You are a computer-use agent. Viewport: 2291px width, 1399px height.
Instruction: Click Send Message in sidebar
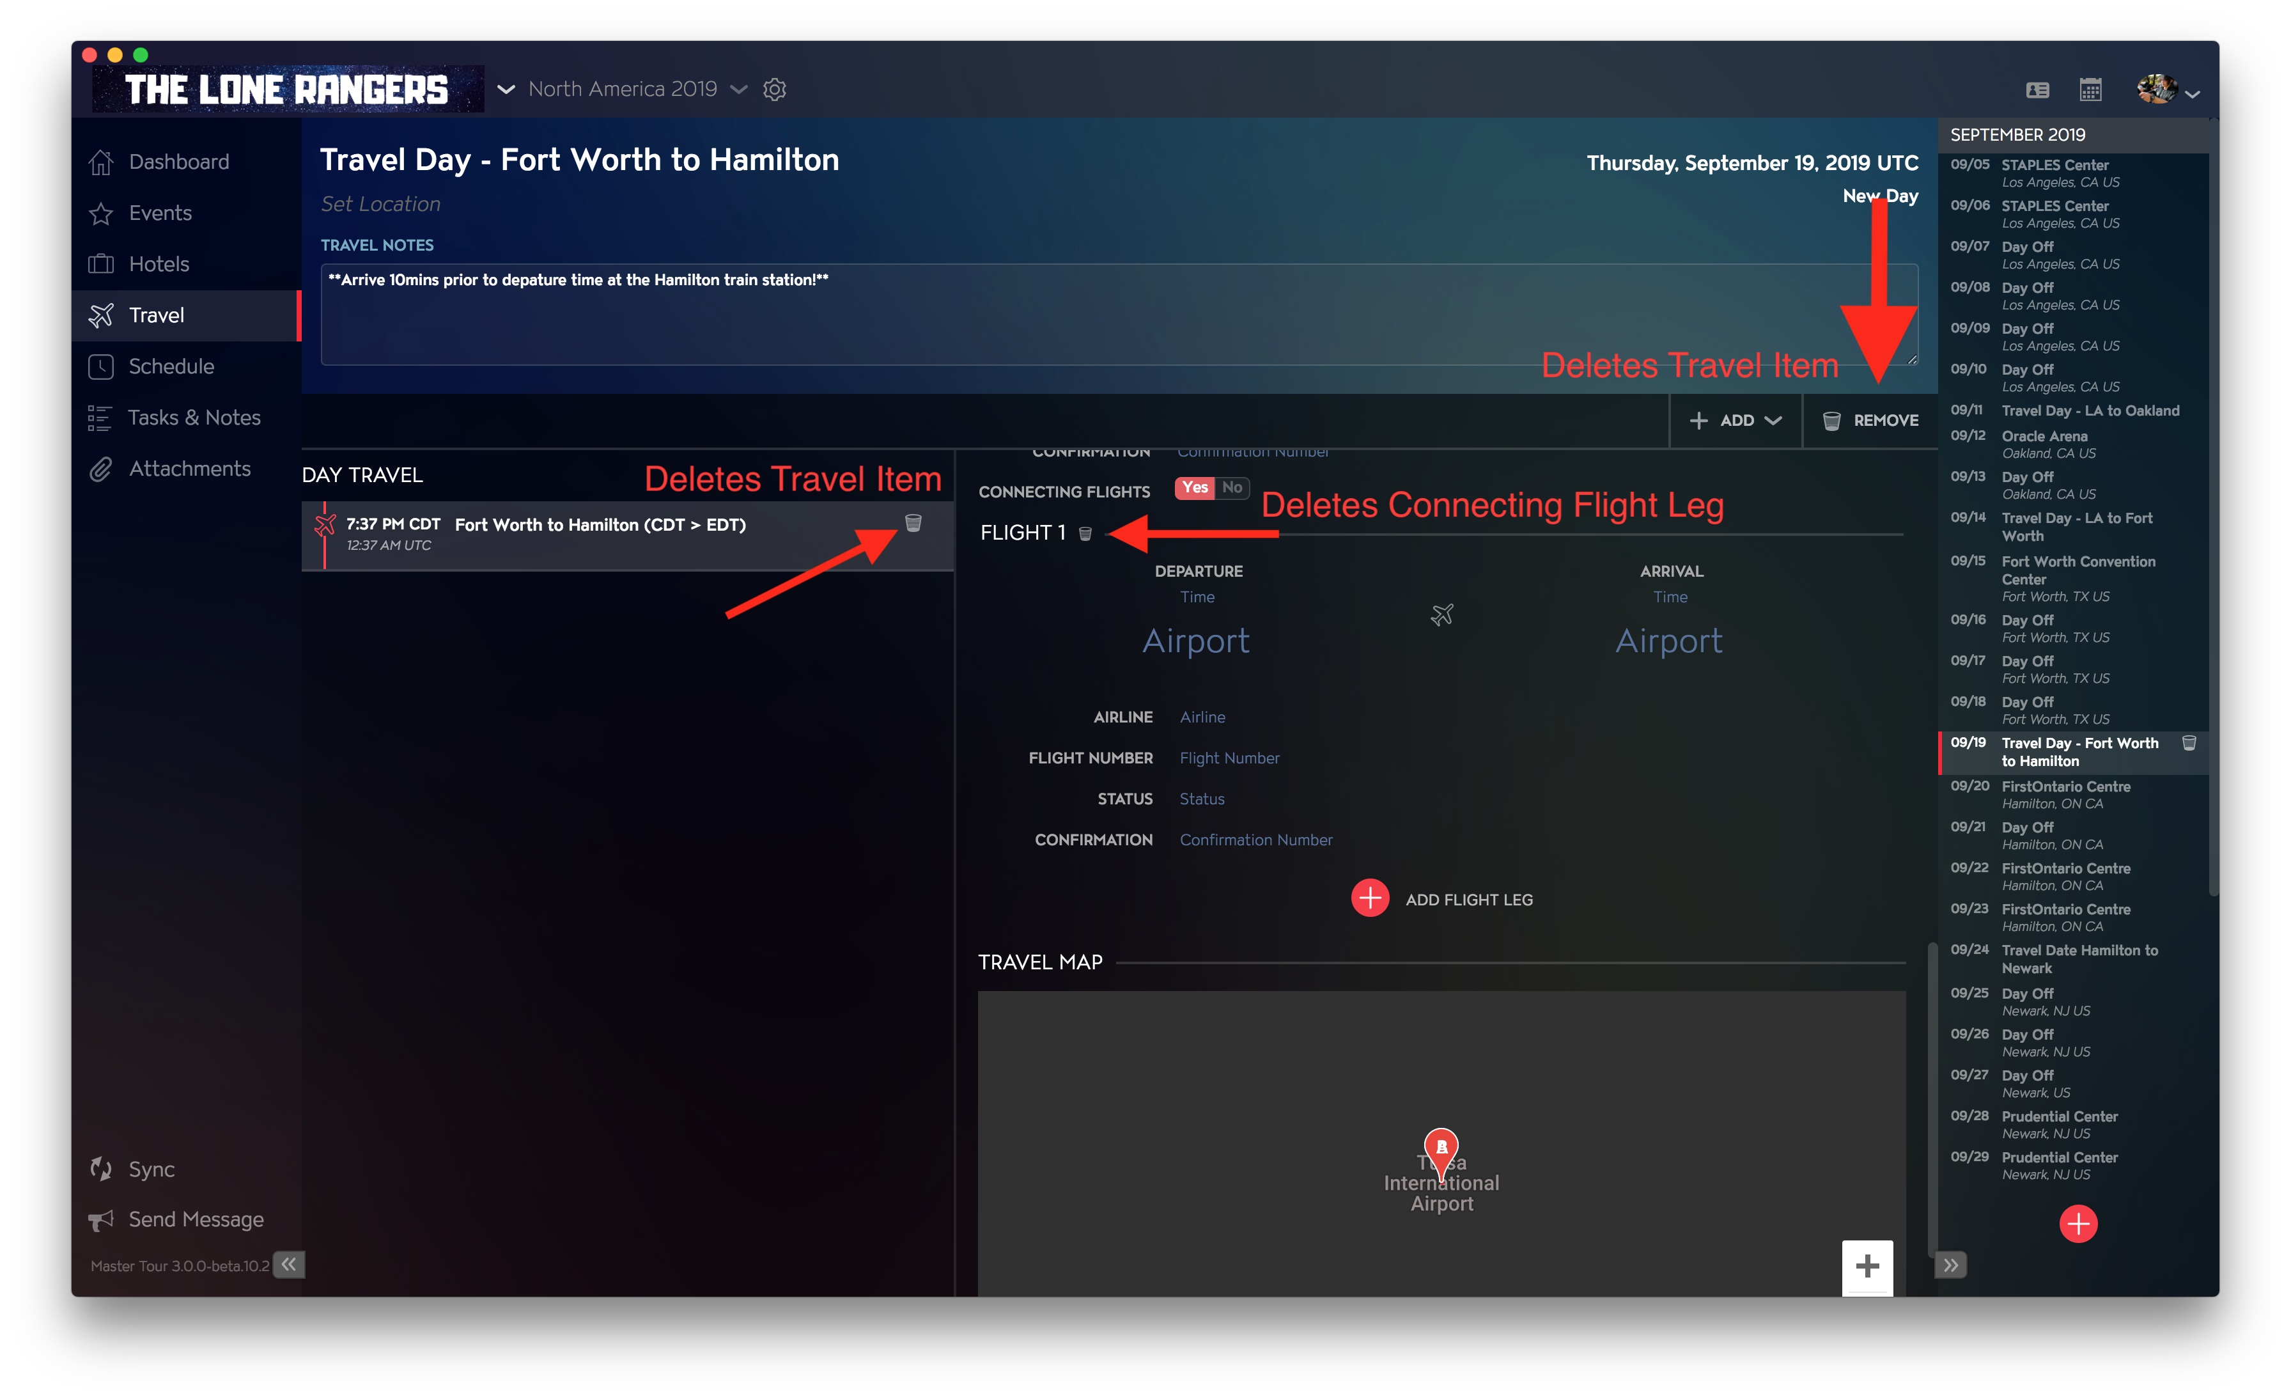(176, 1219)
